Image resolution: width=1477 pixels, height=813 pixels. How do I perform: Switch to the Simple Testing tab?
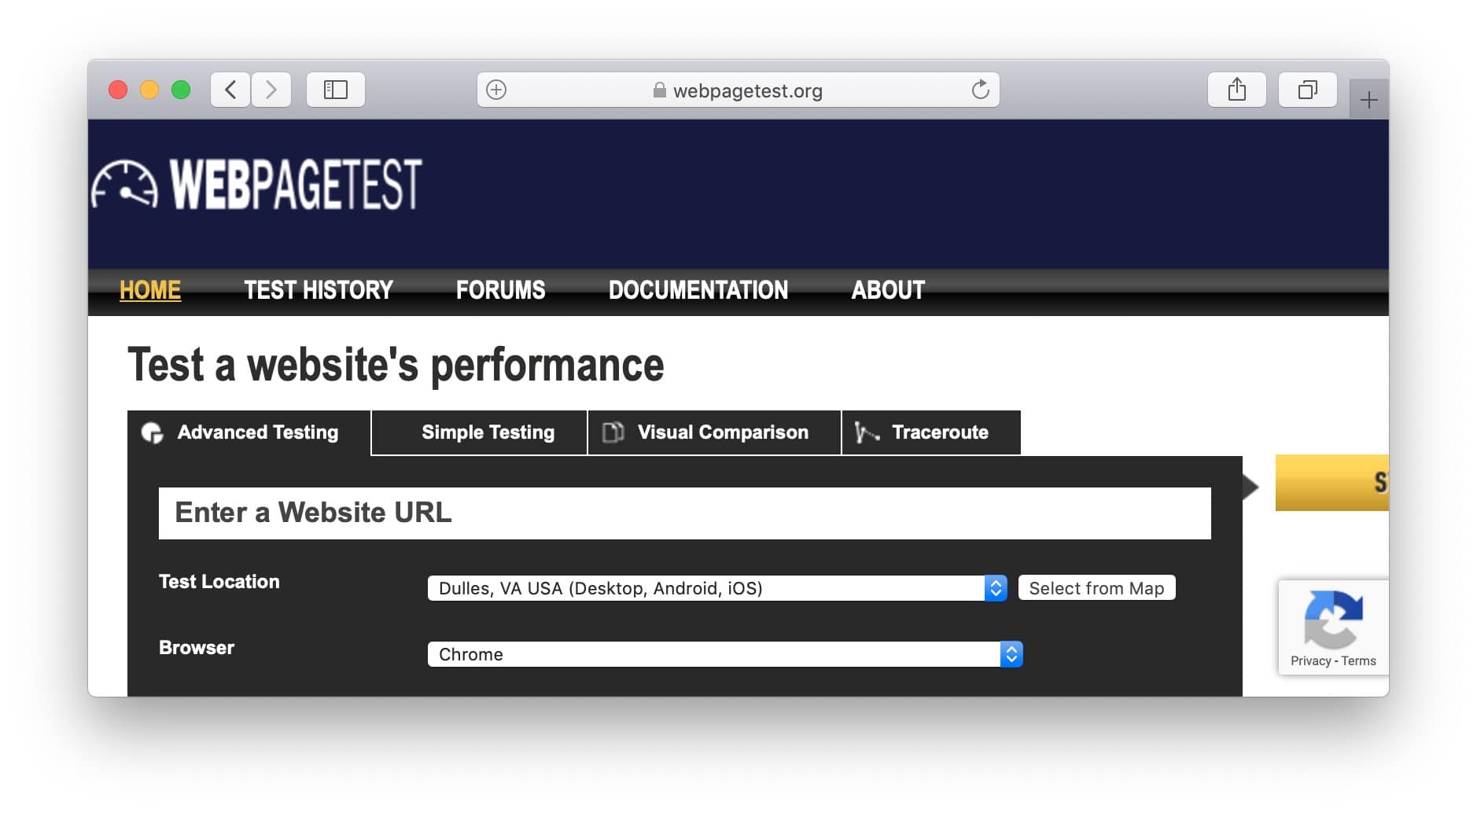click(x=488, y=432)
